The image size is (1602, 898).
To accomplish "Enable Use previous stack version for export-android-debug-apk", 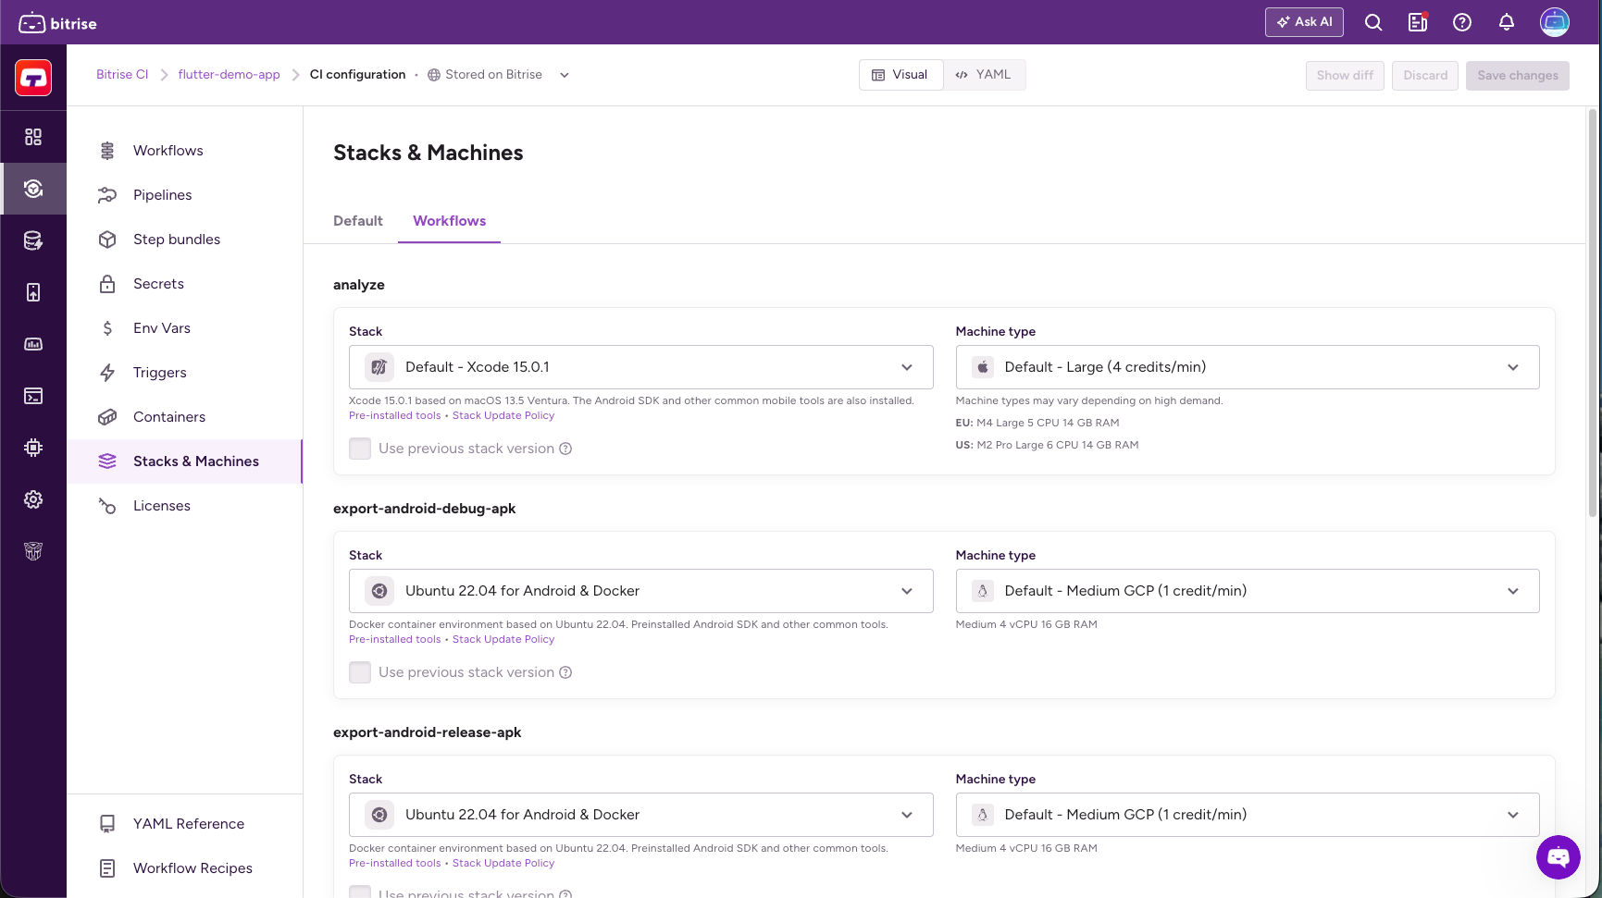I will [360, 672].
